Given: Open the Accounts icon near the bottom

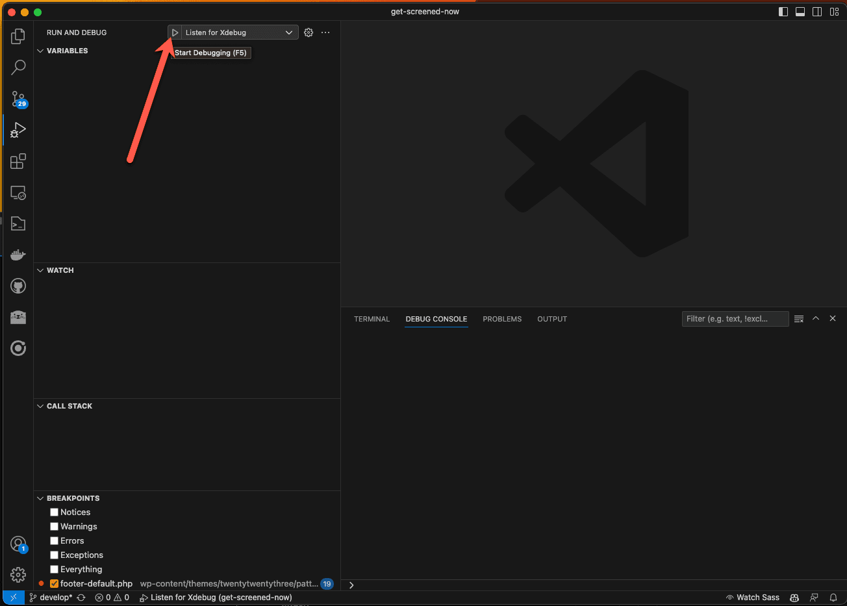Looking at the screenshot, I should 18,544.
